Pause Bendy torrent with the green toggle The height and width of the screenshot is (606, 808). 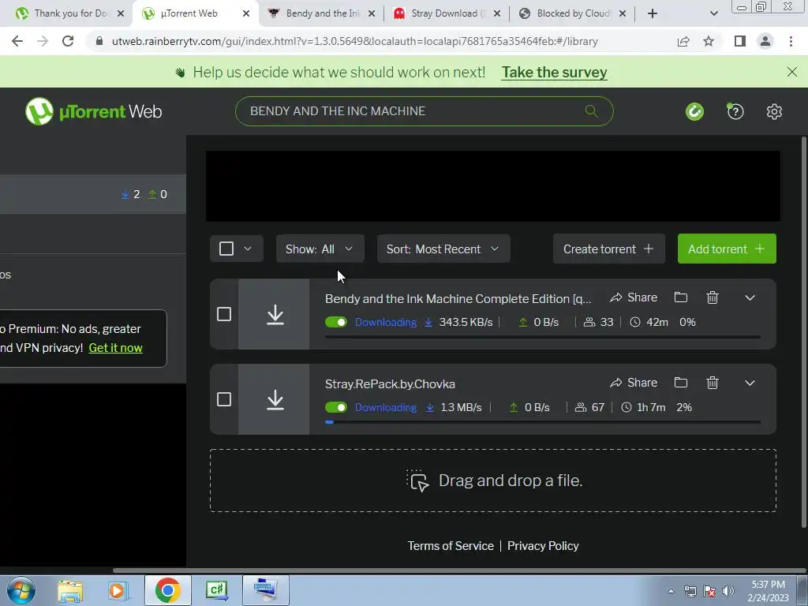coord(336,322)
